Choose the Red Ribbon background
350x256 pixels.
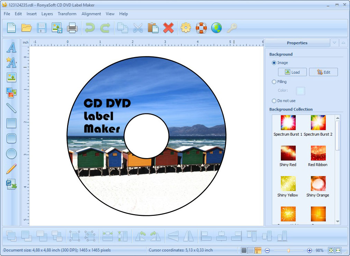click(x=318, y=156)
